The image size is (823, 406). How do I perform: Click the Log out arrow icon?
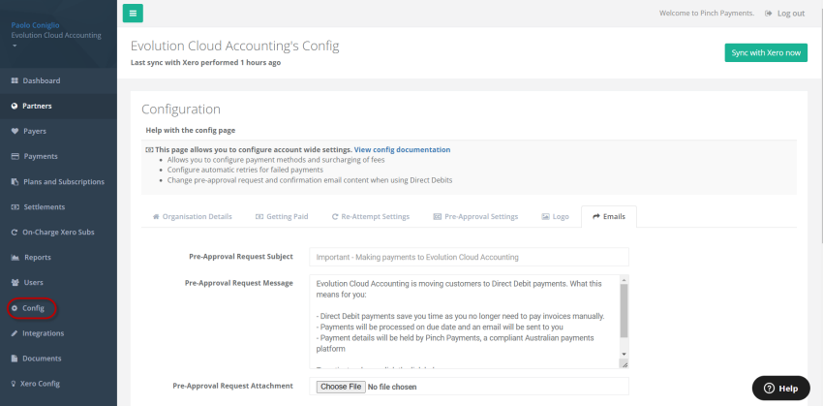[769, 14]
